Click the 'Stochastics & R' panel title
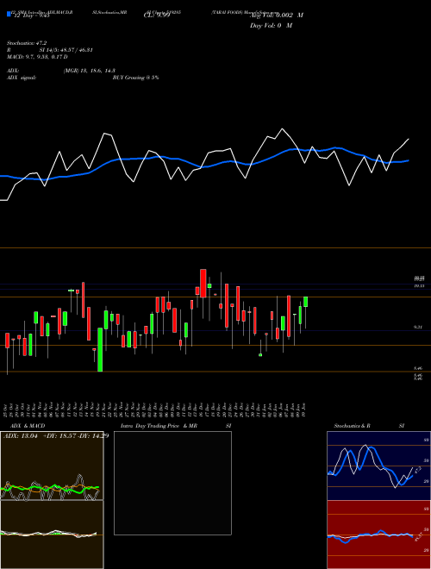 pos(352,426)
